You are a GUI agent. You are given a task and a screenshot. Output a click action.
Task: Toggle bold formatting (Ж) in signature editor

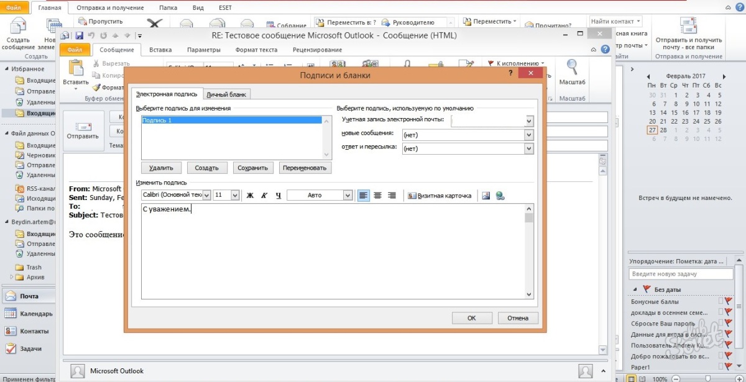(250, 195)
